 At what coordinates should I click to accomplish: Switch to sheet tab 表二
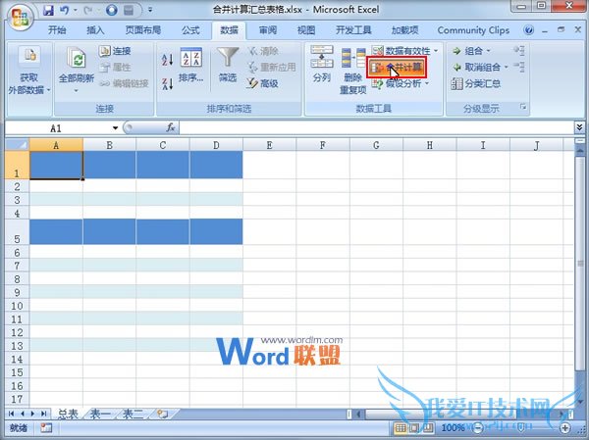point(133,415)
